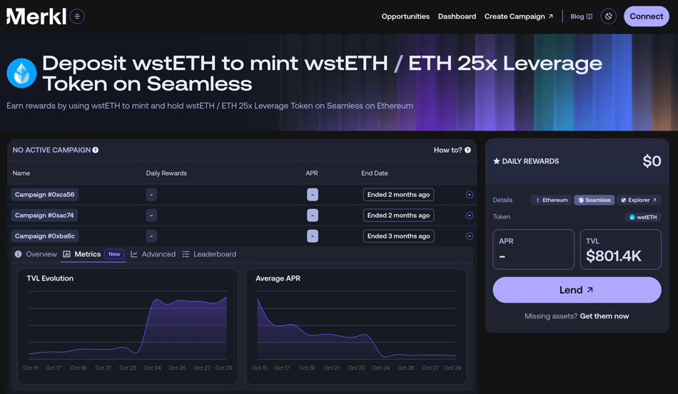The width and height of the screenshot is (678, 394).
Task: Click the Seamless protocol tag
Action: [x=594, y=200]
